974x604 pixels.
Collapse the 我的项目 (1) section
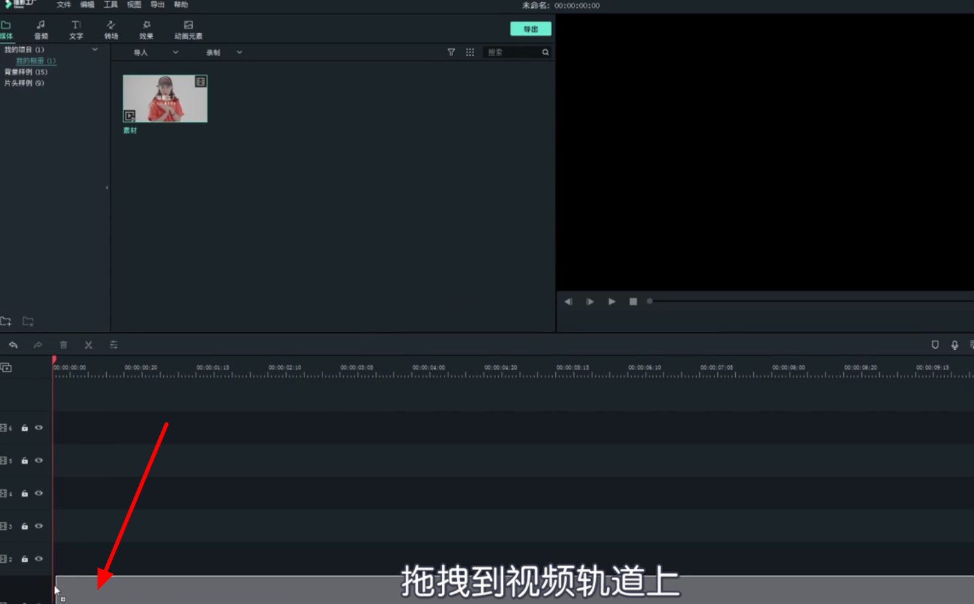coord(95,49)
